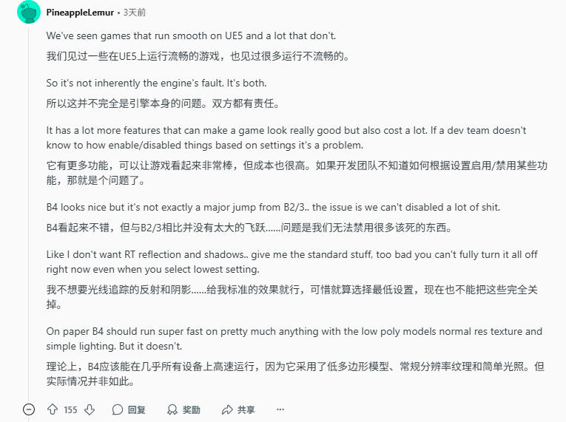This screenshot has height=422, width=566.
Task: Reply to the comment via 回复
Action: point(129,409)
